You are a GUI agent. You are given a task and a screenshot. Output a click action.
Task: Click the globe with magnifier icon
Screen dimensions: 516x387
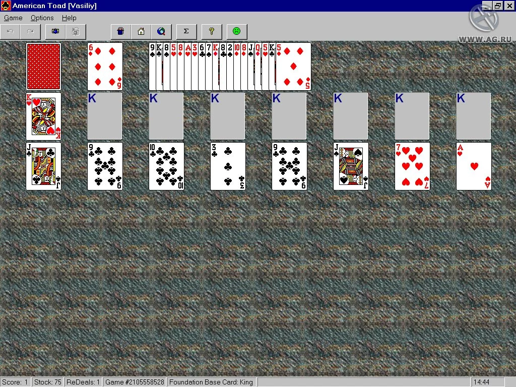[x=161, y=32]
